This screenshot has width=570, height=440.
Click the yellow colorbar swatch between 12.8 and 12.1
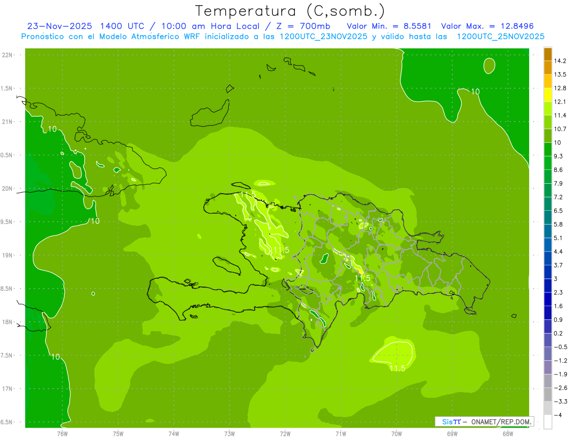tap(548, 94)
